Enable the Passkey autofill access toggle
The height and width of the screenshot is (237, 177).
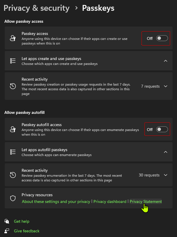point(162,130)
